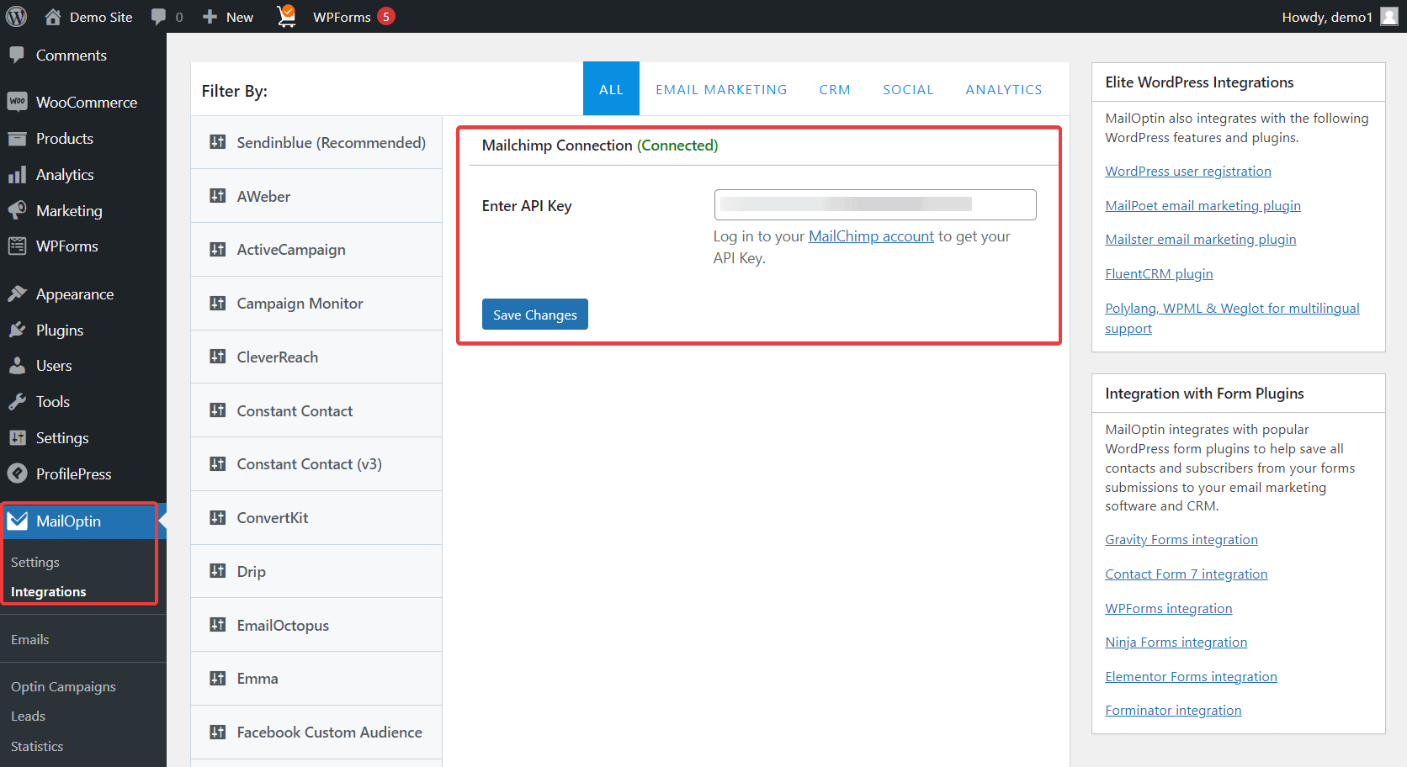1407x767 pixels.
Task: Click the WooCommerce sidebar icon
Action: pyautogui.click(x=17, y=102)
